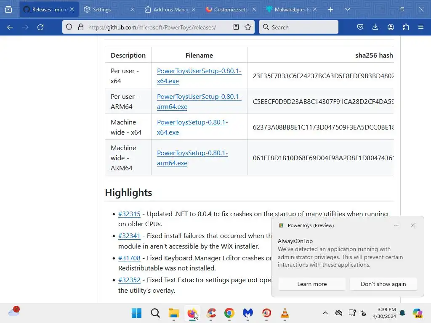Open issue #31708 link

[x=129, y=258]
